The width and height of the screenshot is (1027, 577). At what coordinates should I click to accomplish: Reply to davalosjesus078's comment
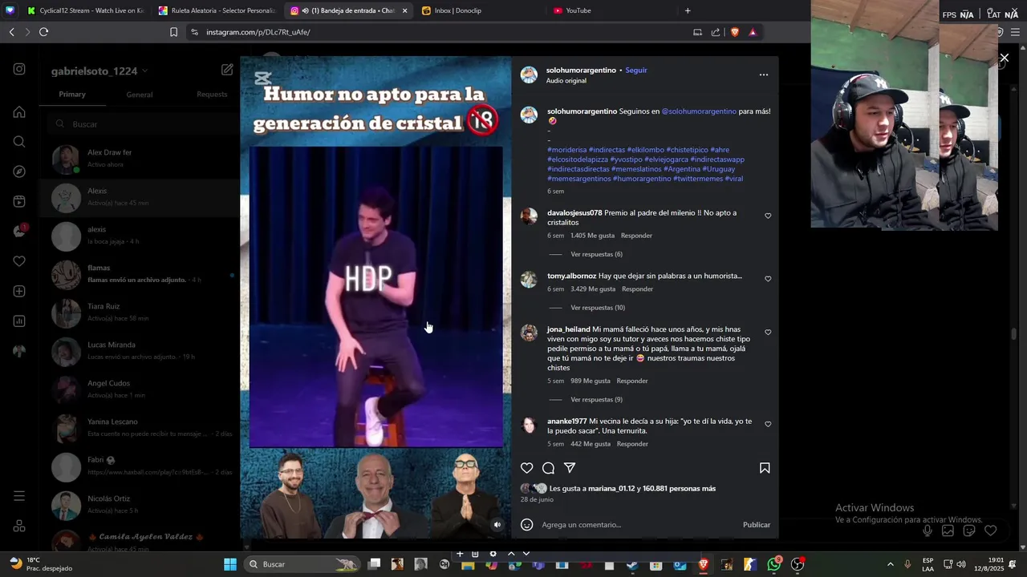[x=636, y=236]
